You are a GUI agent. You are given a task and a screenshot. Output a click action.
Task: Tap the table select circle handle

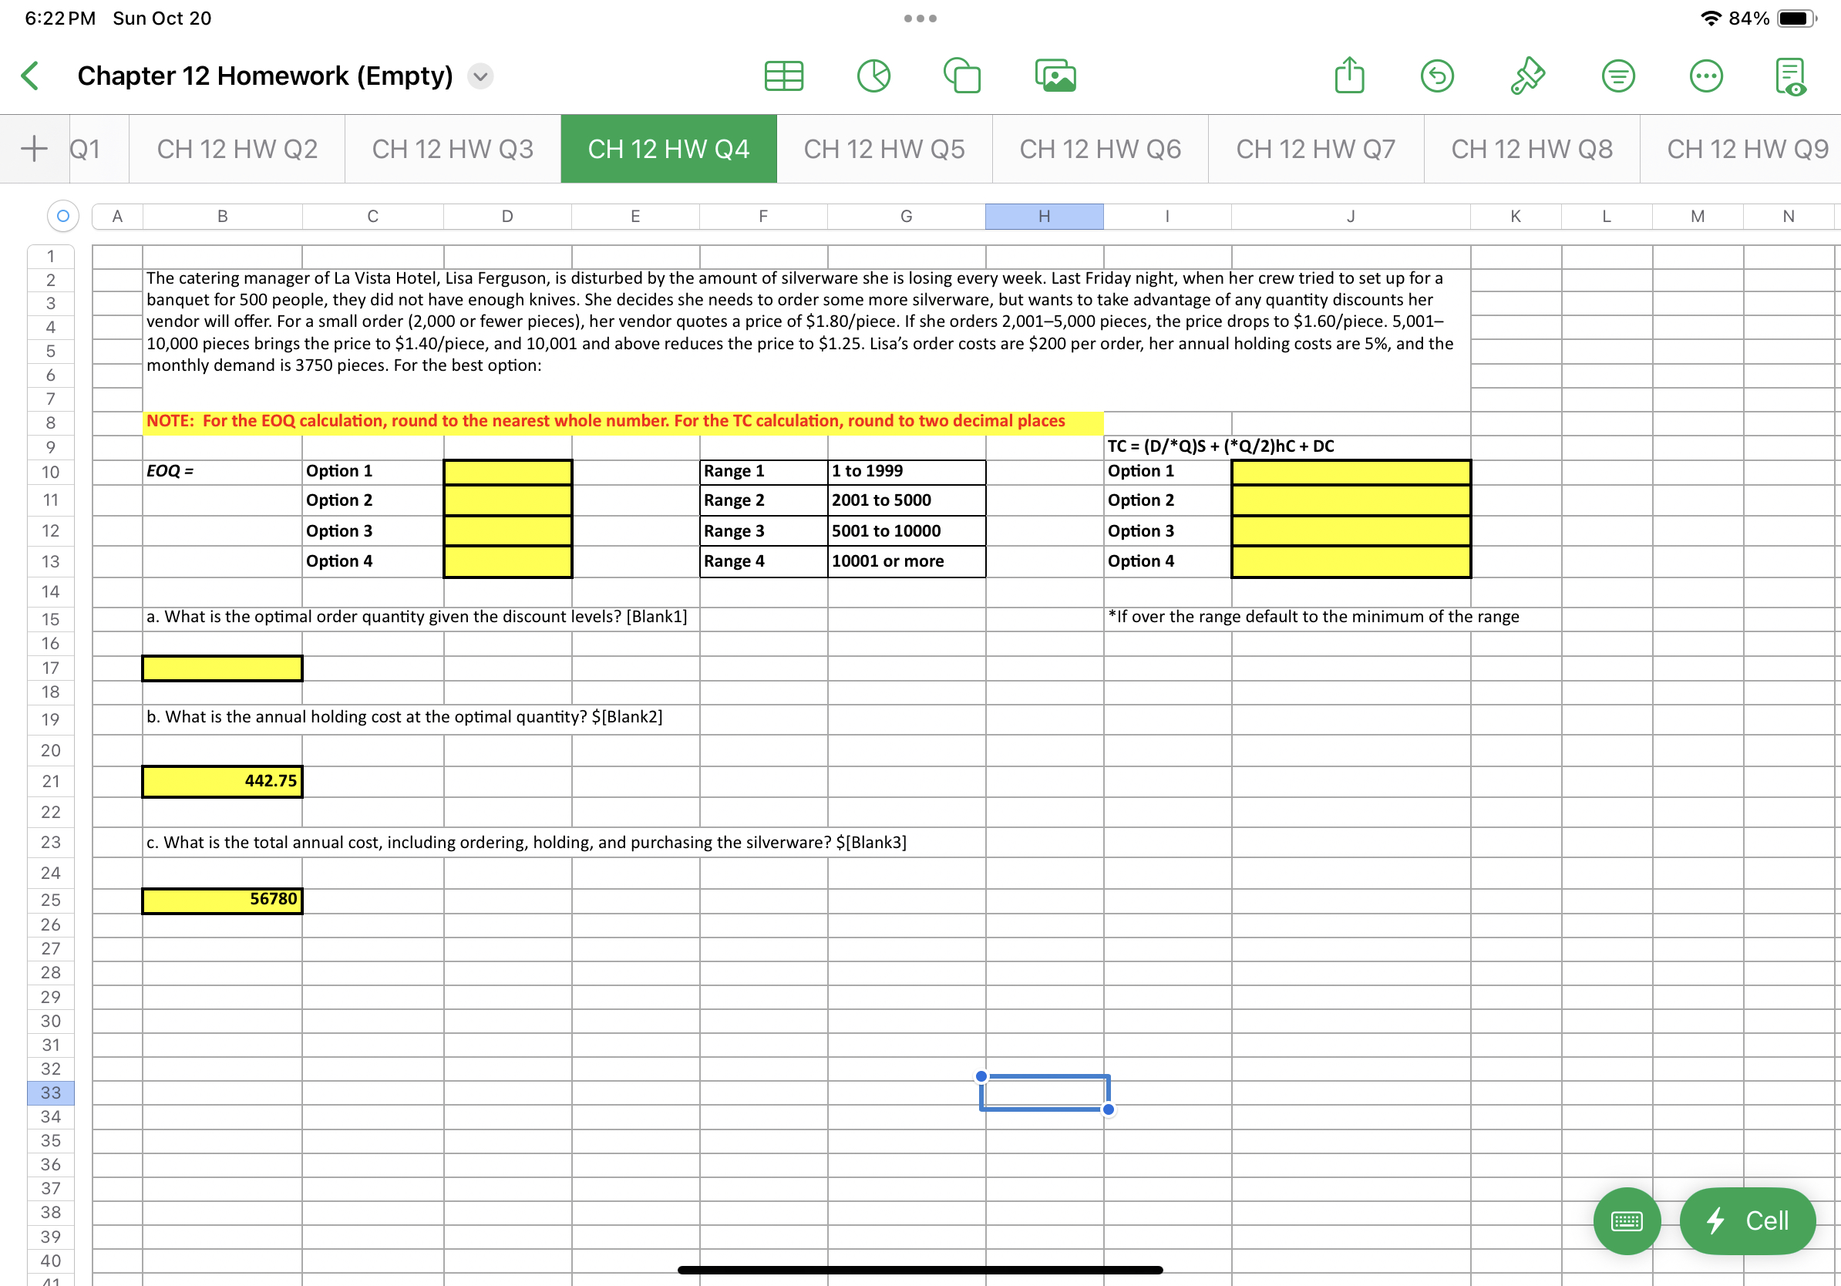62,216
